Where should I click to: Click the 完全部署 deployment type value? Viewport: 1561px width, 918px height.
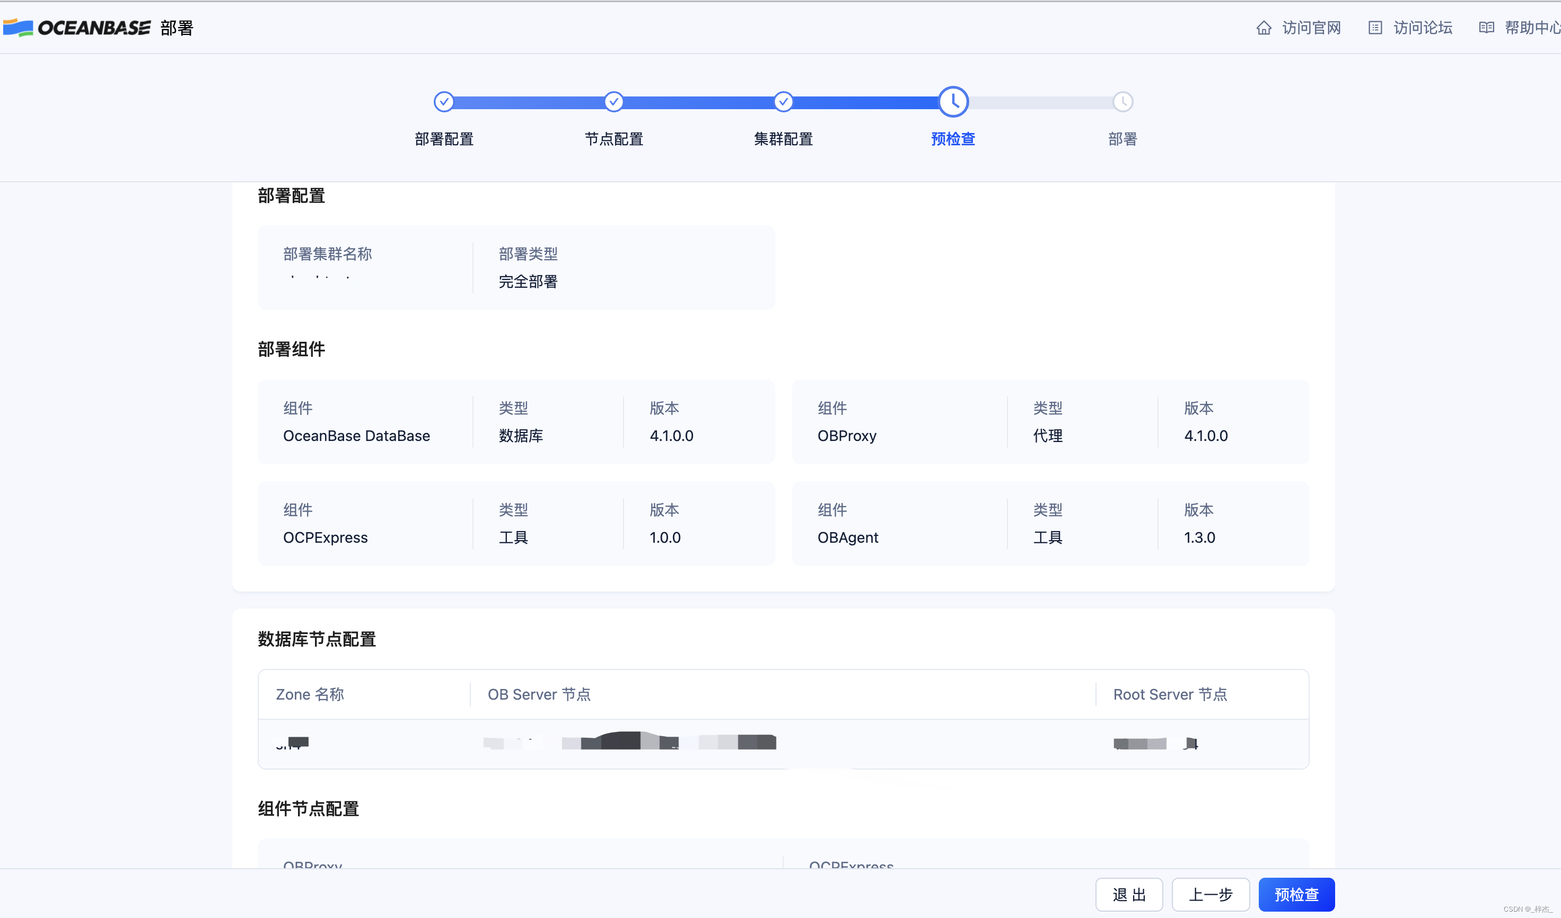tap(529, 281)
